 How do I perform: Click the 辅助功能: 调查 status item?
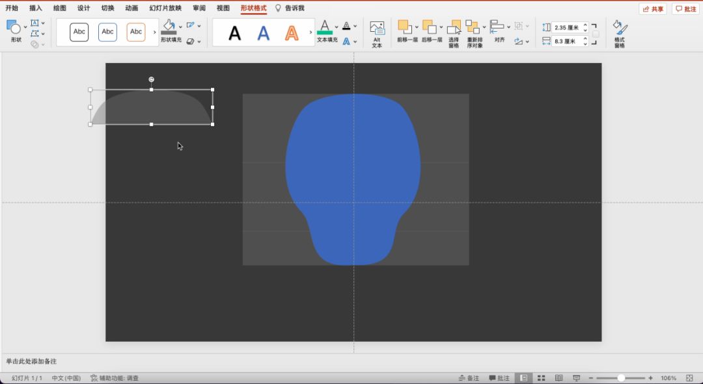pyautogui.click(x=115, y=378)
